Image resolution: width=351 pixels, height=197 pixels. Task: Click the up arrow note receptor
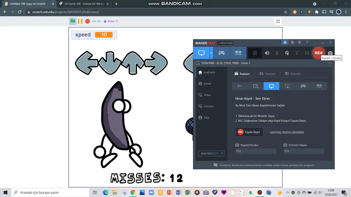pos(133,63)
